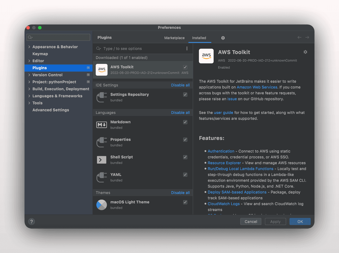Select the Installed tab
Image resolution: width=339 pixels, height=253 pixels.
199,38
